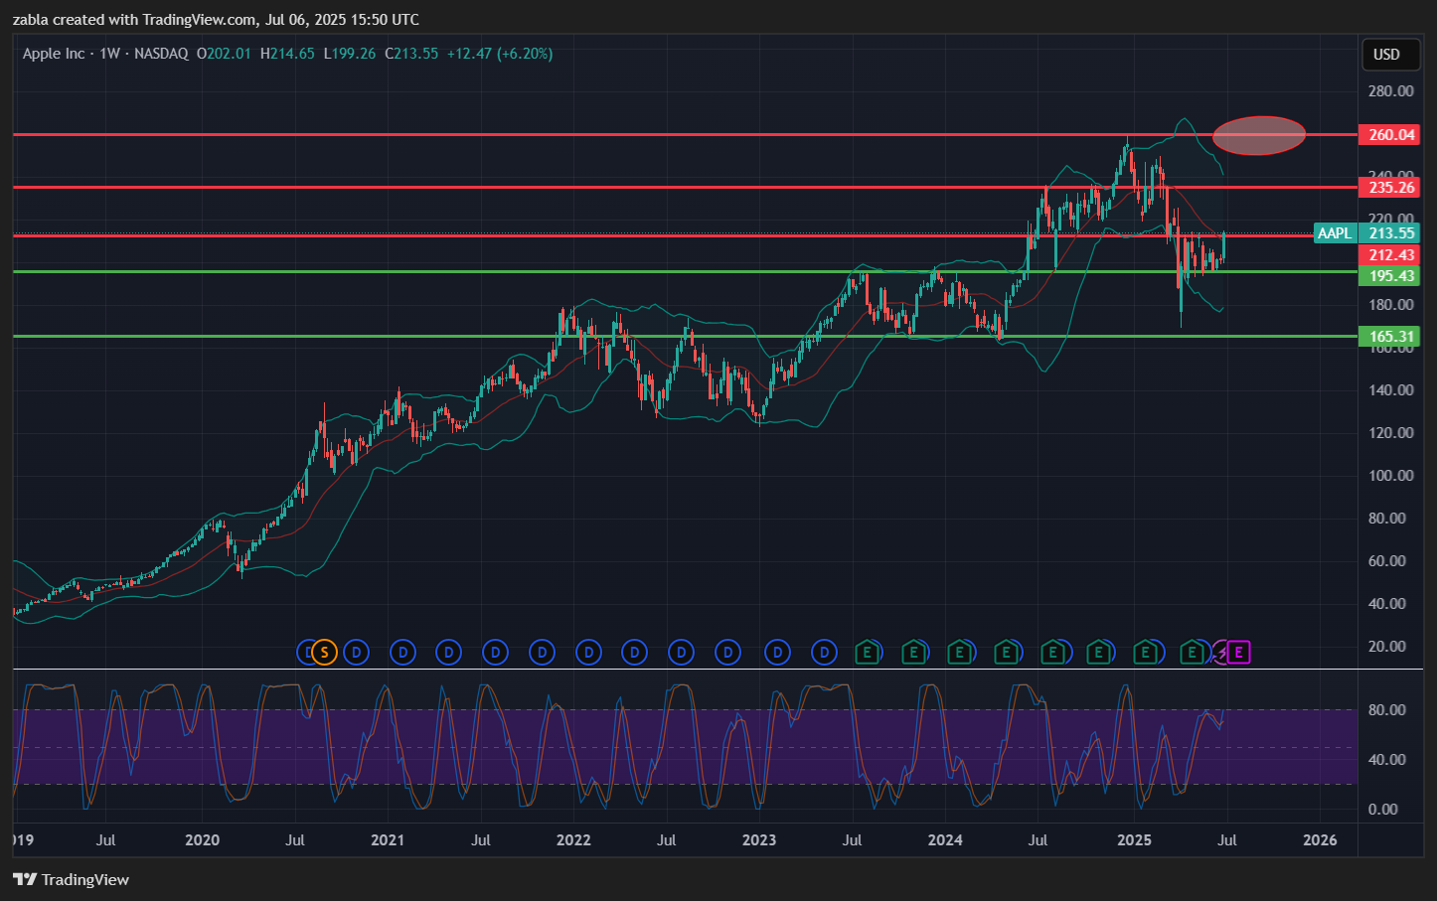Open the D dividend marker near November 2022
This screenshot has width=1437, height=901.
[x=728, y=653]
